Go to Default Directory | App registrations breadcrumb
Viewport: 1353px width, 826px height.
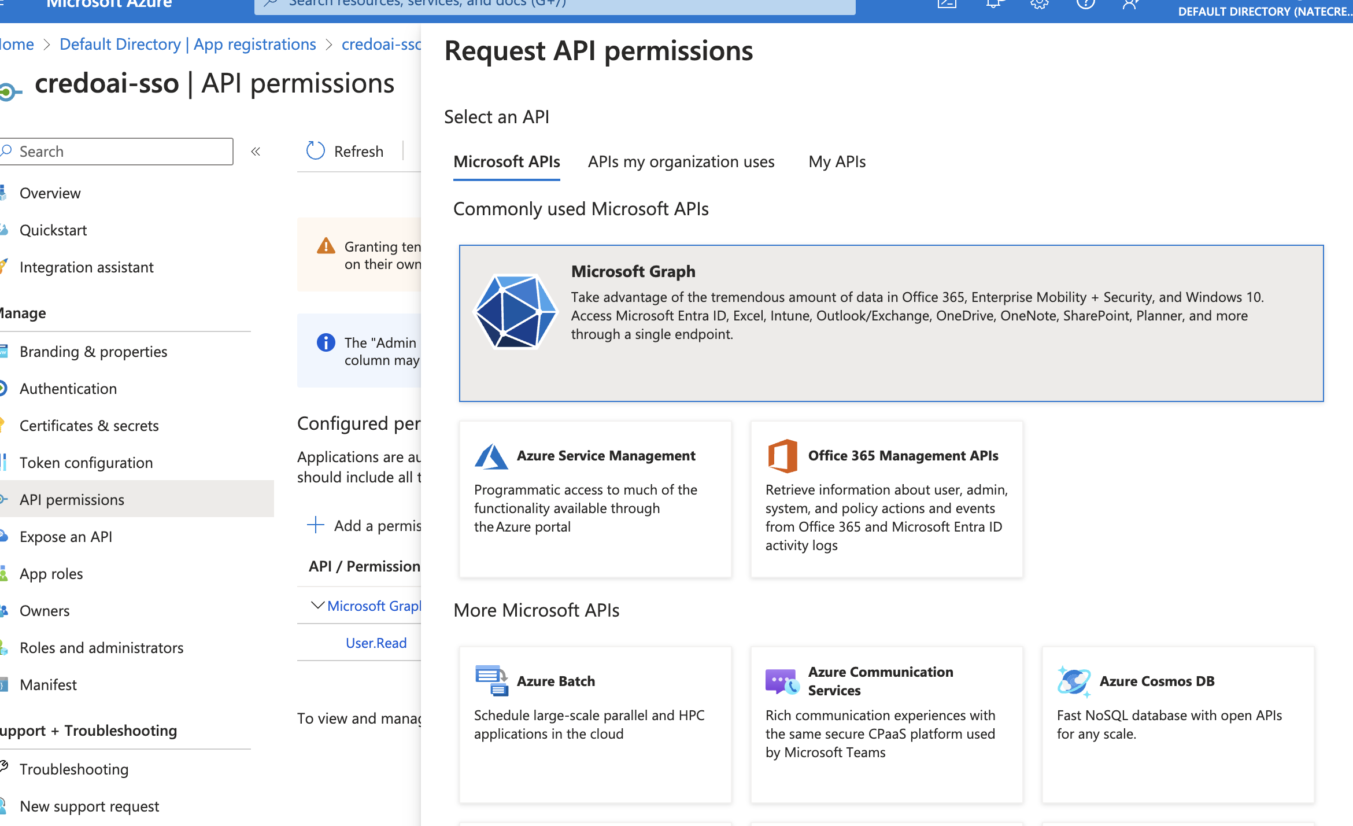click(x=188, y=45)
